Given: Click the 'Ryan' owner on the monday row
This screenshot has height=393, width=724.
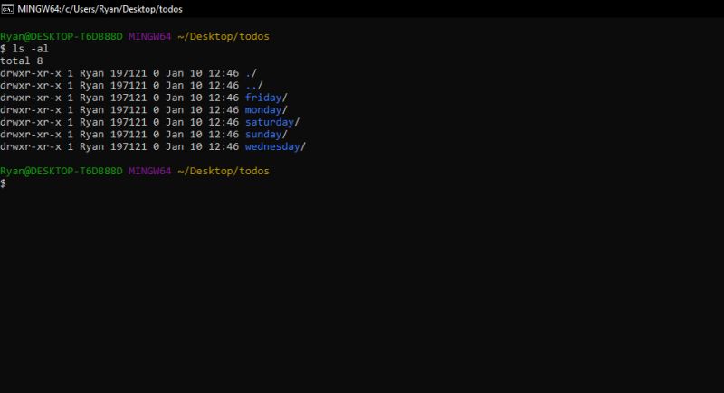Looking at the screenshot, I should [x=92, y=109].
